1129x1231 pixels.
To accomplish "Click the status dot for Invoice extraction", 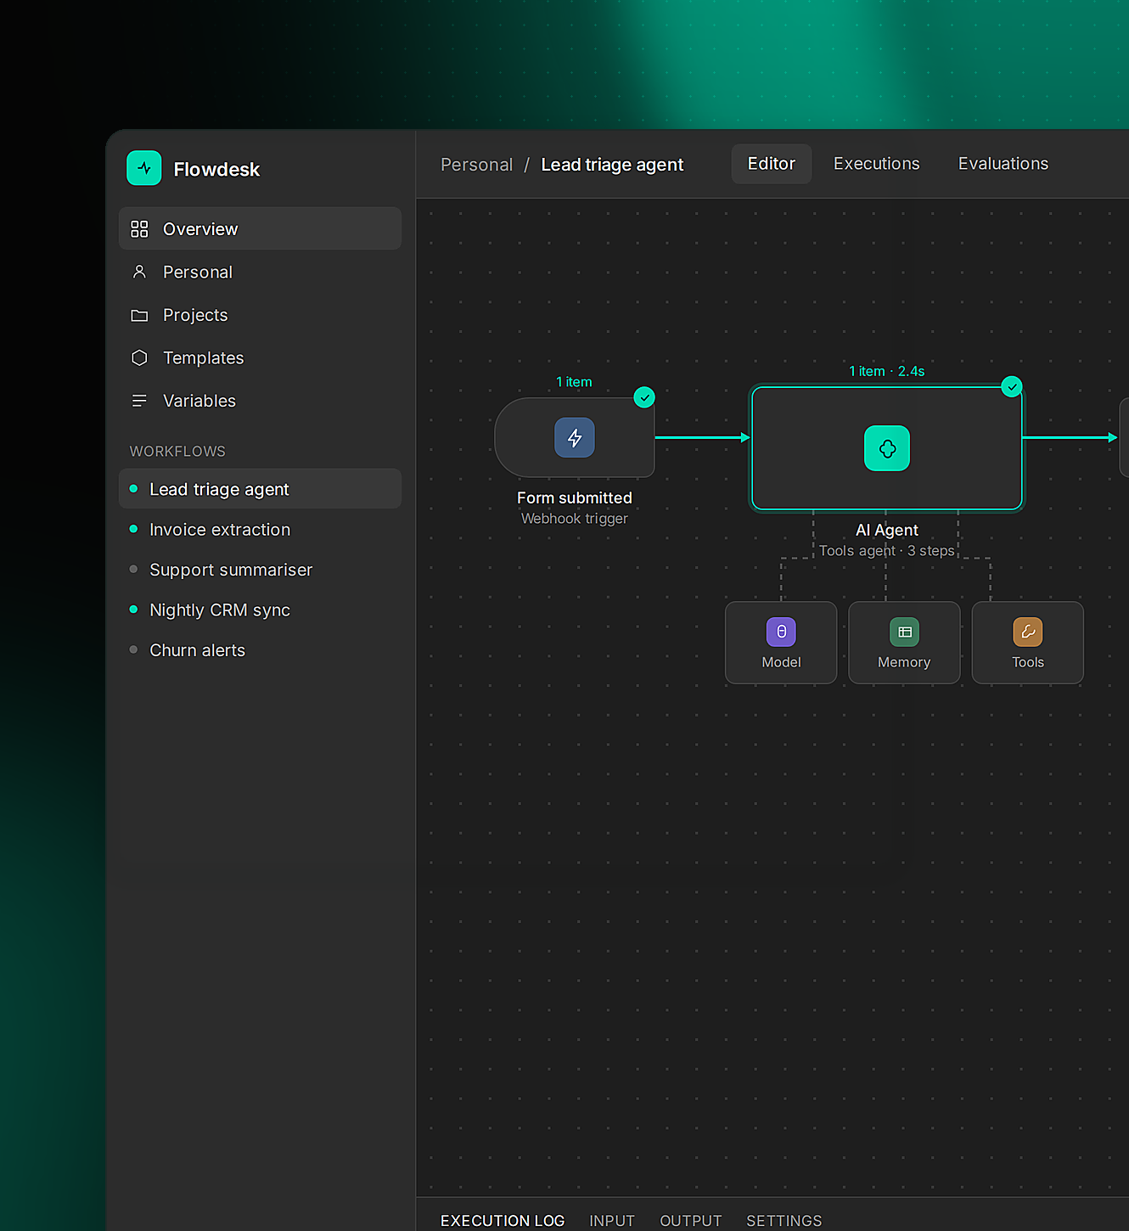I will click(x=133, y=529).
